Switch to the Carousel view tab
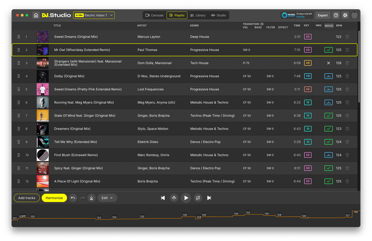 [x=154, y=15]
